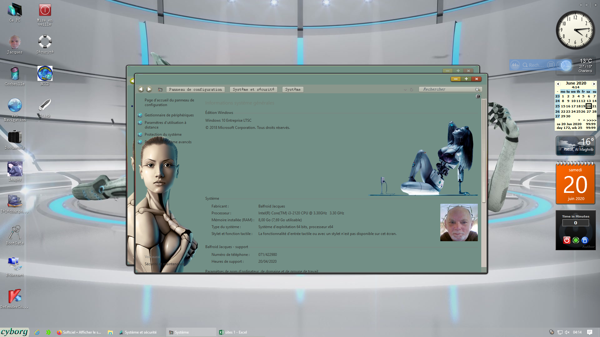Screen dimensions: 600x337
Task: Click the vertical scrollbar of System window
Action: pyautogui.click(x=483, y=150)
